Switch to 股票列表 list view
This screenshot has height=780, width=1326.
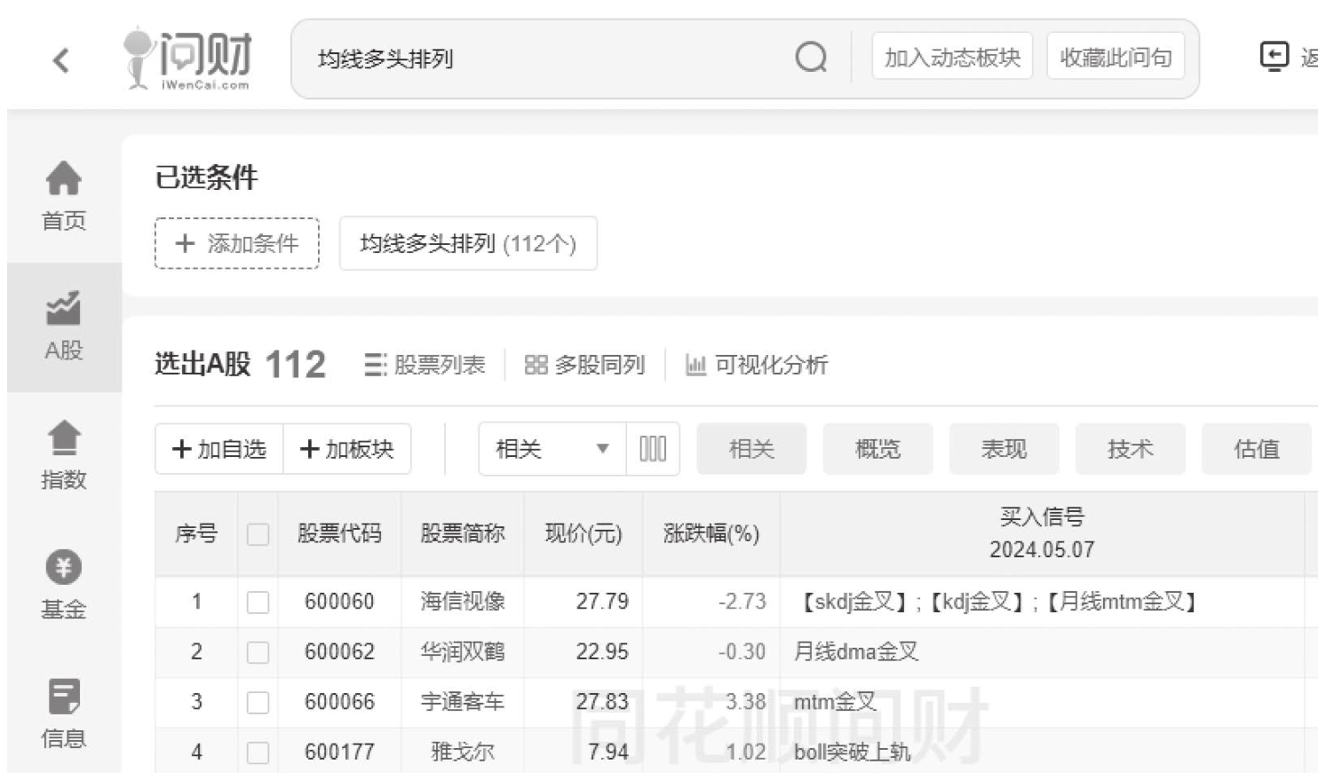(425, 365)
